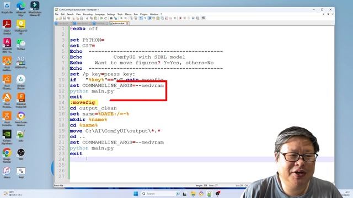The width and height of the screenshot is (353, 198).
Task: Click the taskbar Search box
Action: pyautogui.click(x=160, y=194)
